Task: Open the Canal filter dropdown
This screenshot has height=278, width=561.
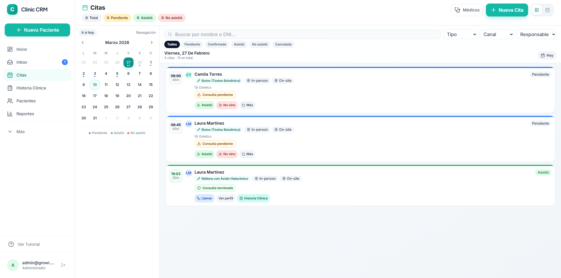Action: click(497, 34)
